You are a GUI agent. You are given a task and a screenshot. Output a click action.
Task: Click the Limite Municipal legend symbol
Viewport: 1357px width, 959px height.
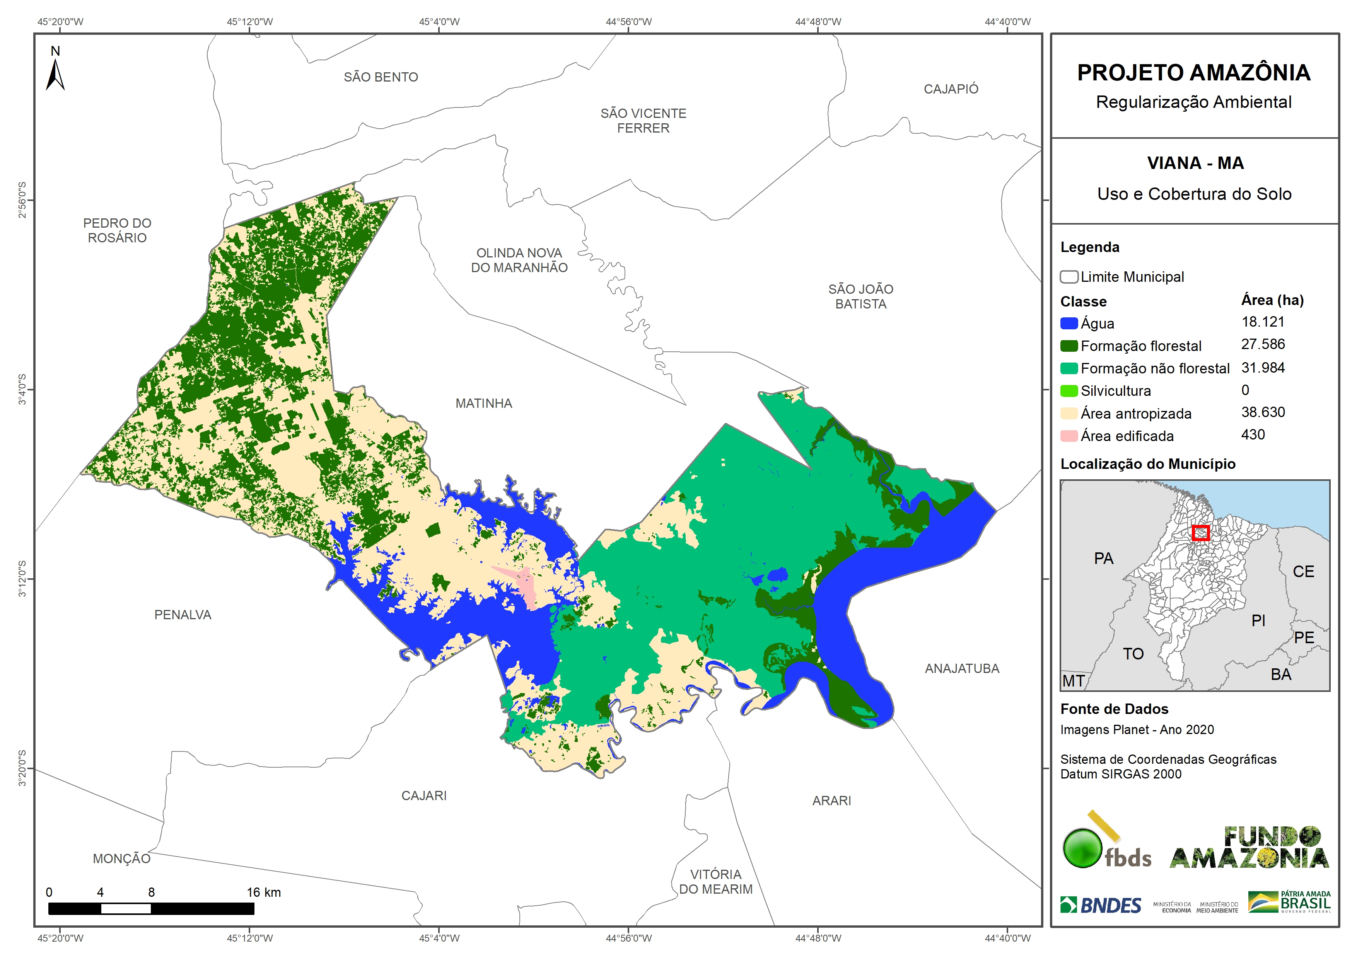[x=1069, y=277]
